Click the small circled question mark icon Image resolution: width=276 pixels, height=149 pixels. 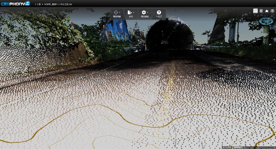click(272, 11)
